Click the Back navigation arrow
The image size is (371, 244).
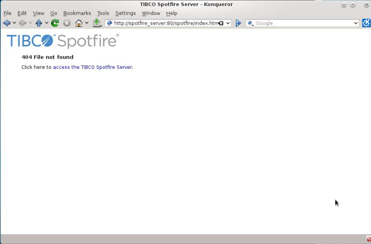[7, 23]
